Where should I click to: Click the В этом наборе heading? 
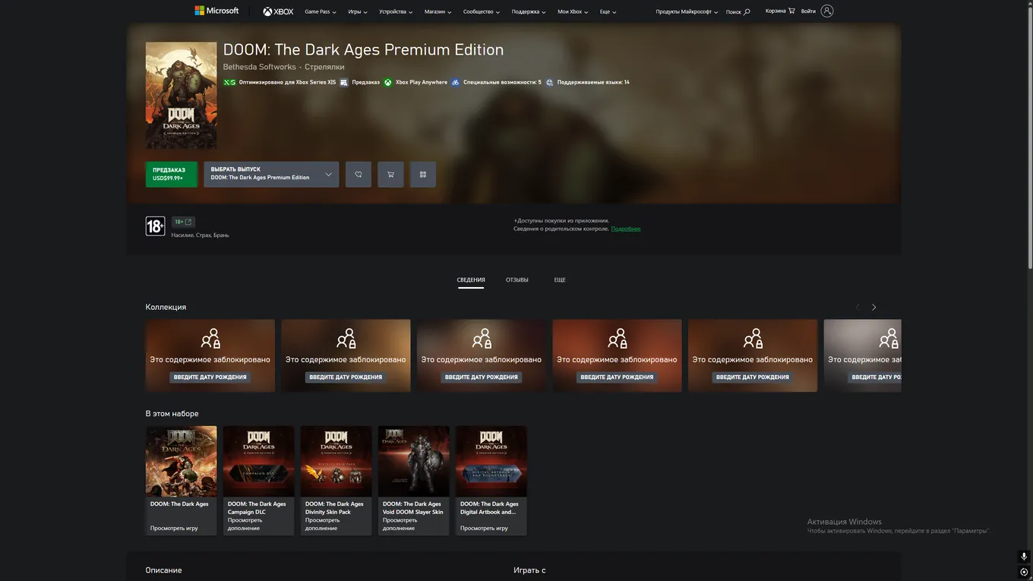172,414
